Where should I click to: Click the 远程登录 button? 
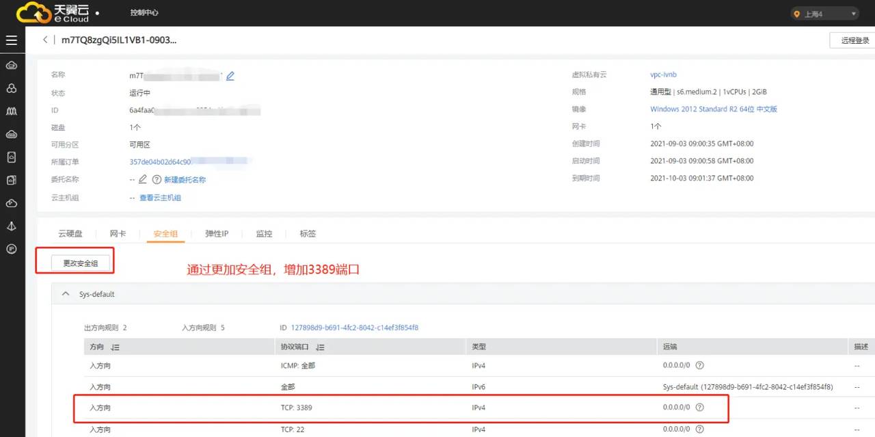853,40
